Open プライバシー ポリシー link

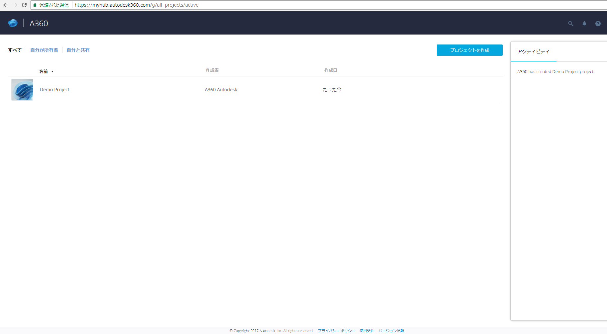coord(336,331)
